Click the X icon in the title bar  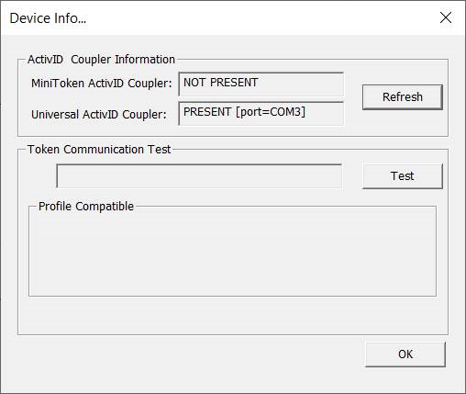point(446,17)
